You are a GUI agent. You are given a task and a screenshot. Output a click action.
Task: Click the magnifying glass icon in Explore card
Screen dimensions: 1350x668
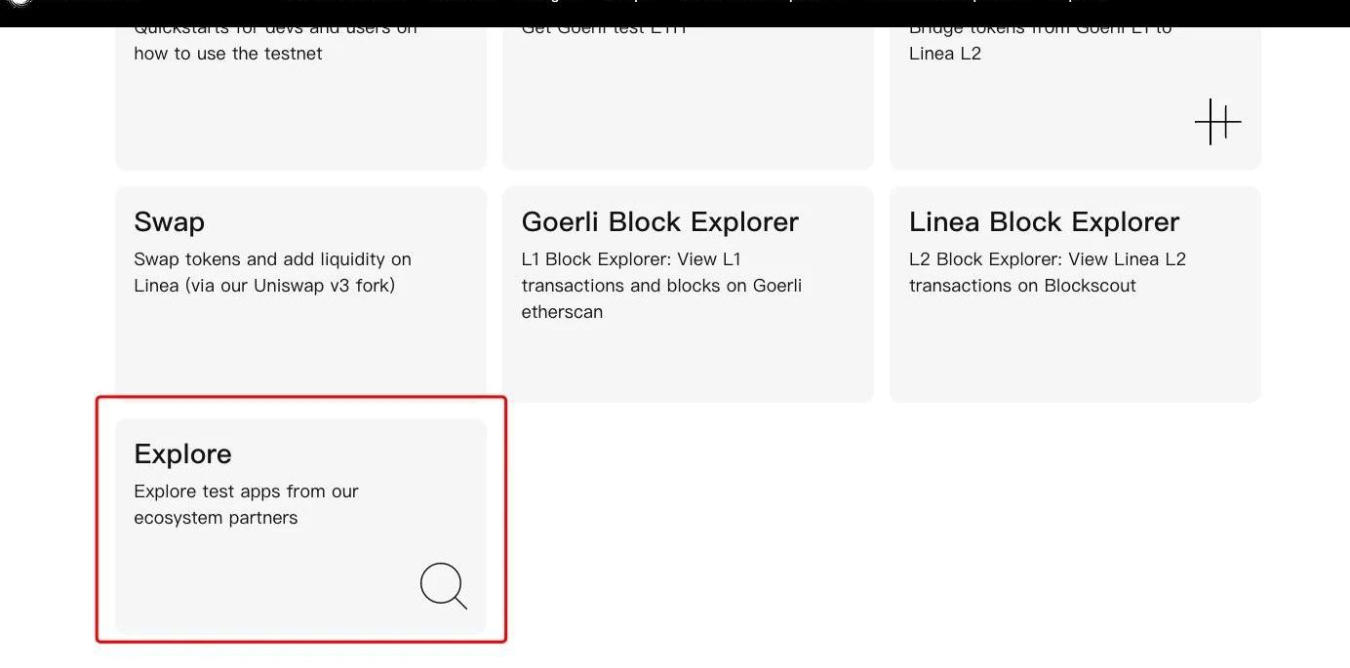pyautogui.click(x=443, y=586)
